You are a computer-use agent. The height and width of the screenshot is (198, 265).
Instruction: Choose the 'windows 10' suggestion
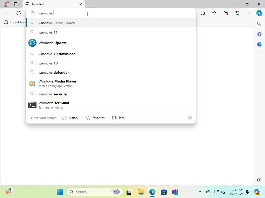(x=111, y=63)
